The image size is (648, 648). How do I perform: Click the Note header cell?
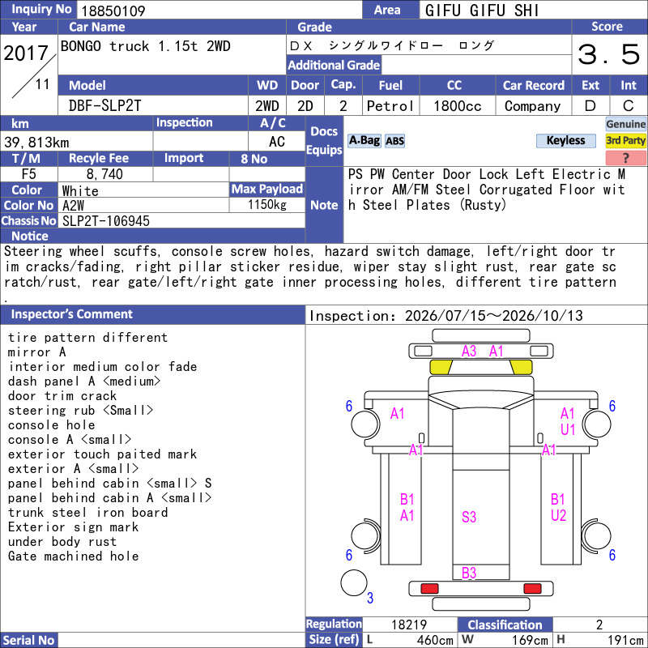coord(324,205)
